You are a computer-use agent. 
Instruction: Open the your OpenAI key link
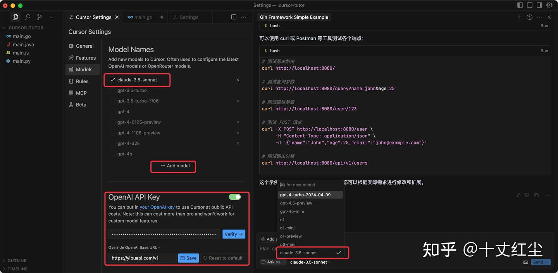(x=157, y=207)
